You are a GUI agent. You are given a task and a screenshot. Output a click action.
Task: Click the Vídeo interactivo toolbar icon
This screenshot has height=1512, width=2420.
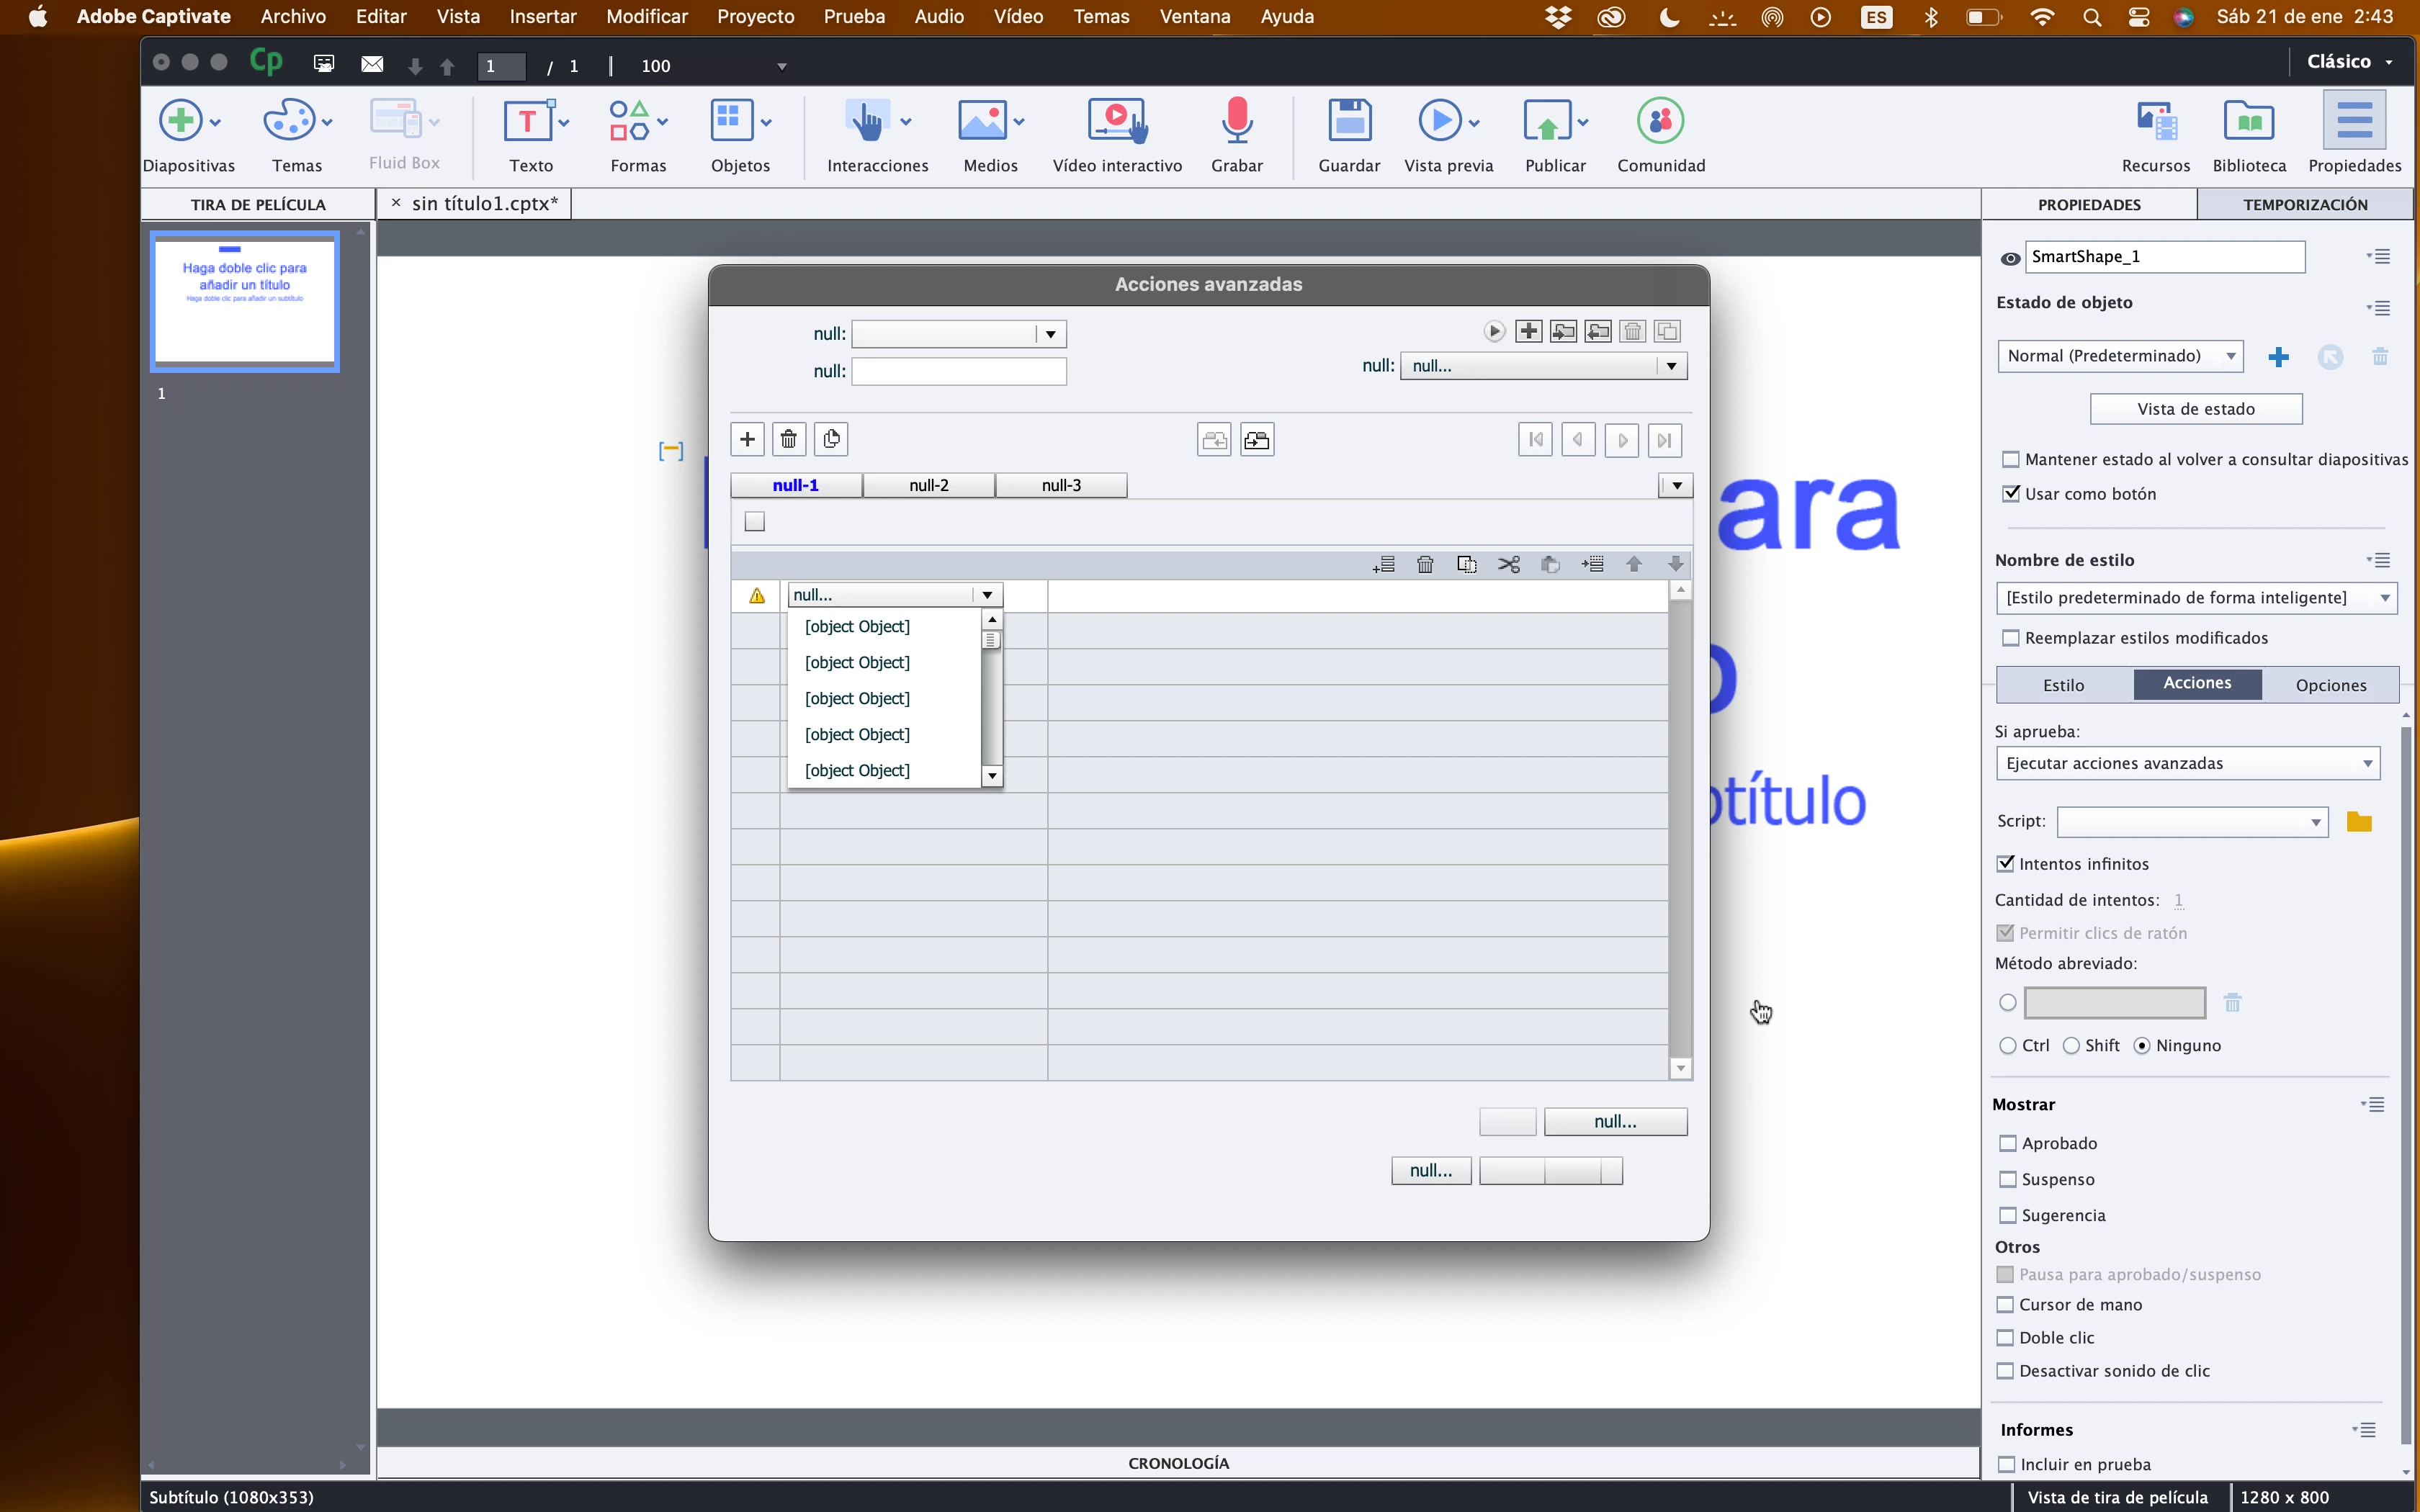[1117, 121]
